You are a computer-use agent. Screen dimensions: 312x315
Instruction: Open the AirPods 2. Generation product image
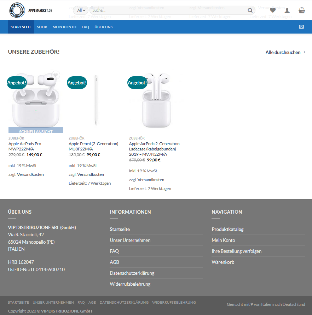[x=156, y=100]
